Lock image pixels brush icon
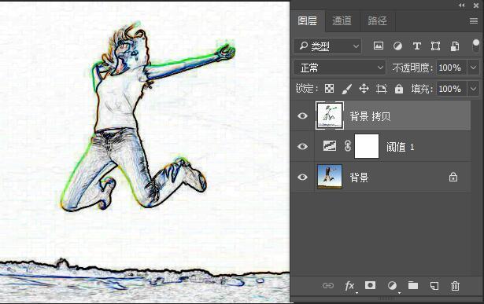This screenshot has height=304, width=484. coord(346,89)
